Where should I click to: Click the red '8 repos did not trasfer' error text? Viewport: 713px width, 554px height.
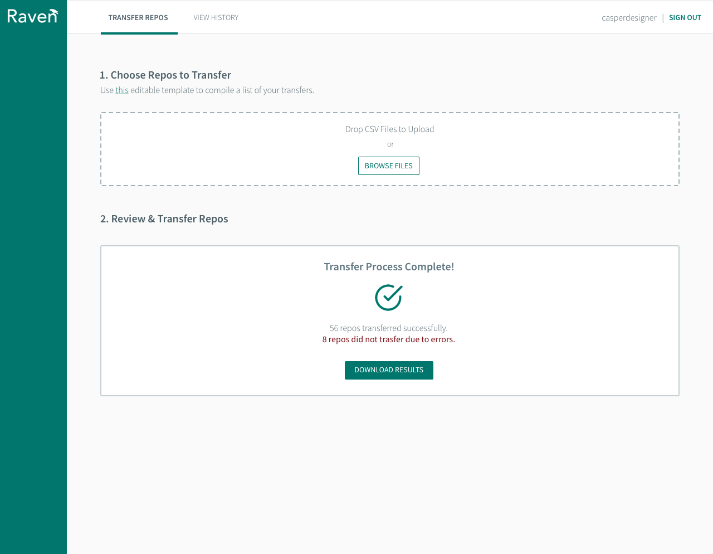389,339
